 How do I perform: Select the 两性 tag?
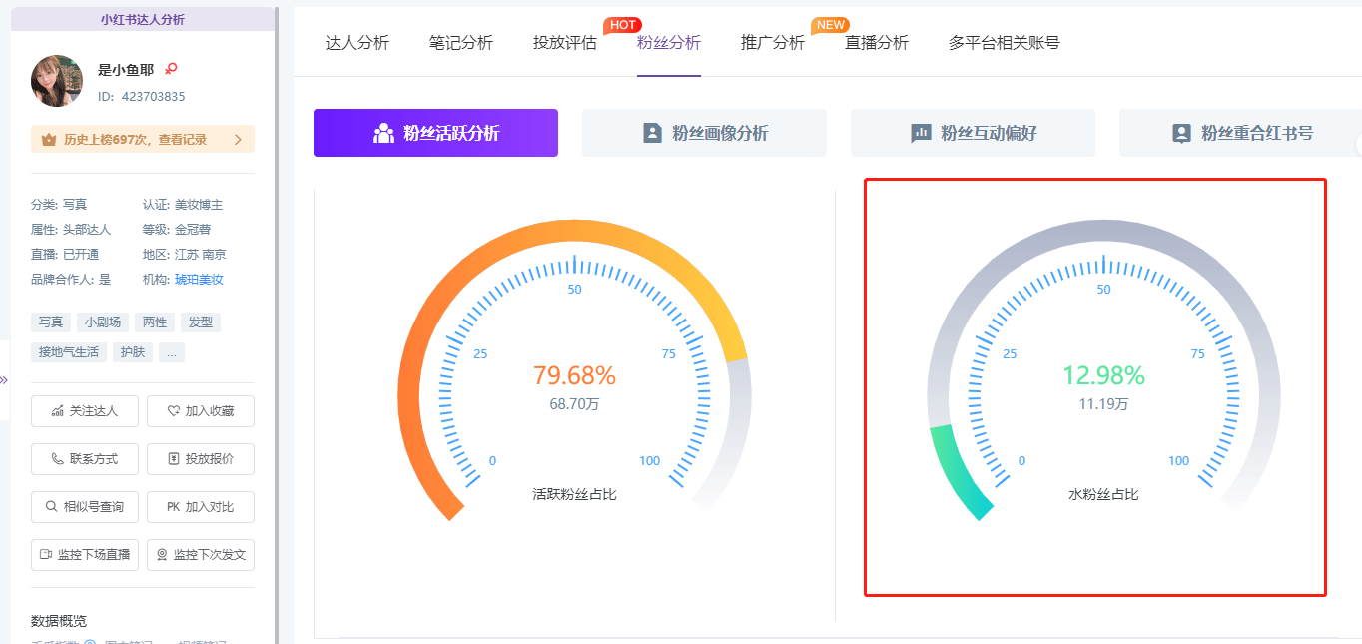(155, 322)
